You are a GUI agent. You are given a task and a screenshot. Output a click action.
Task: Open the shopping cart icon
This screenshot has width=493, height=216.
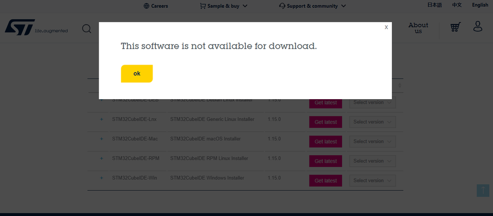coord(455,27)
